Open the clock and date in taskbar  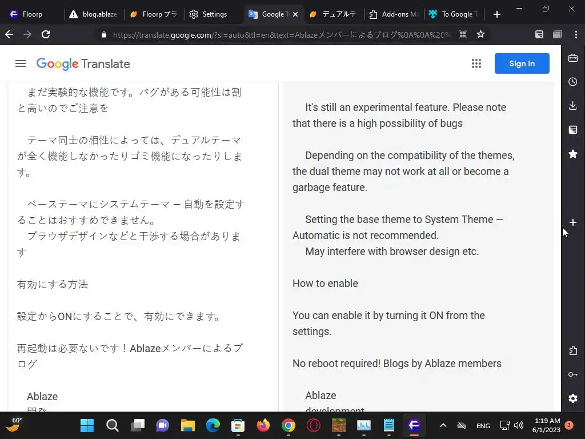[546, 425]
